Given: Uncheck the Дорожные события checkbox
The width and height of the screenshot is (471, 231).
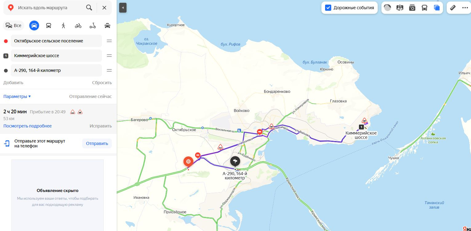Looking at the screenshot, I should [x=328, y=8].
